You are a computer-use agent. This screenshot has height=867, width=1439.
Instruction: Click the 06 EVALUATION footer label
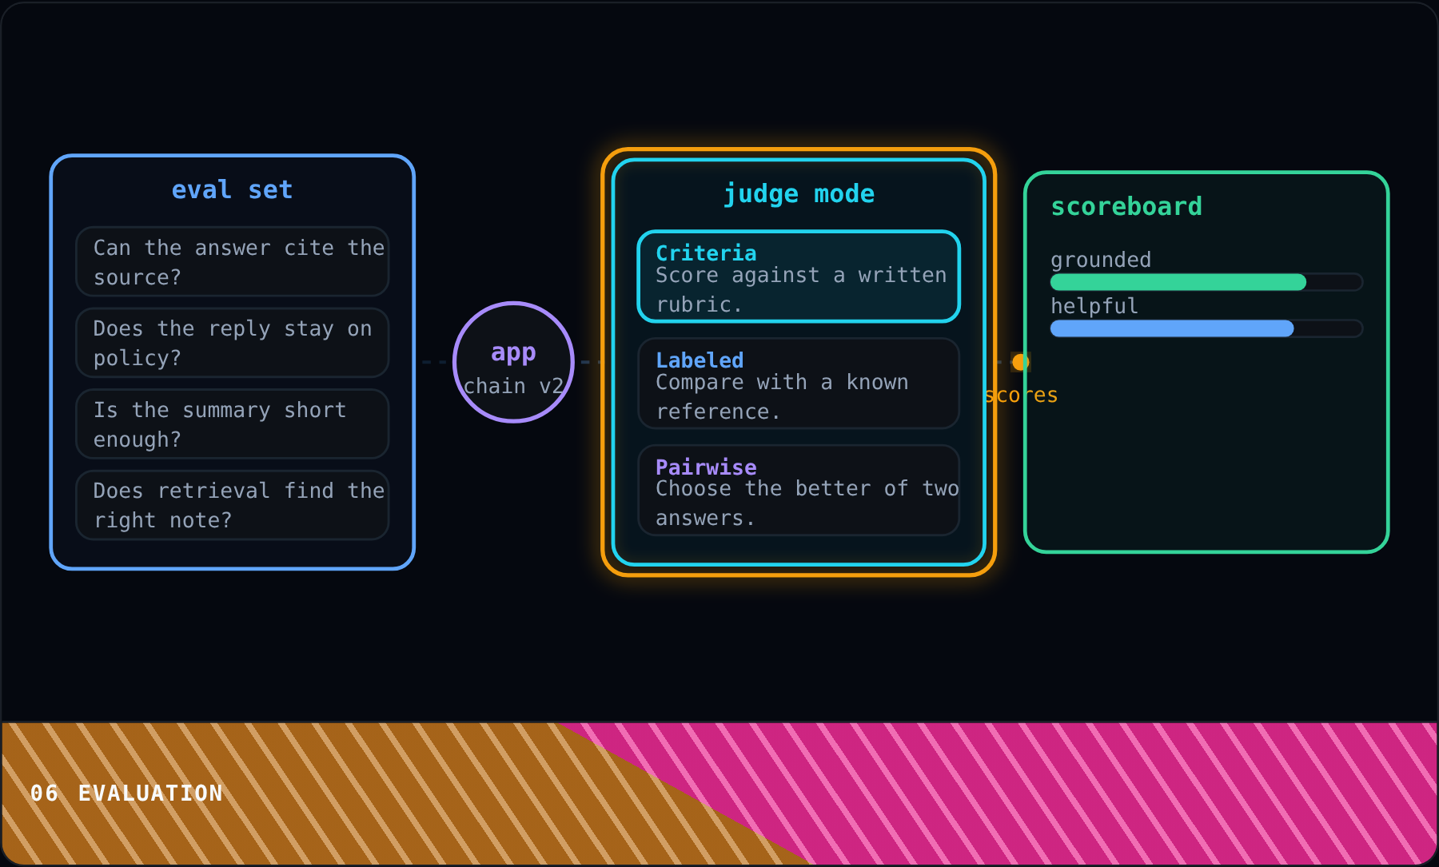(126, 793)
